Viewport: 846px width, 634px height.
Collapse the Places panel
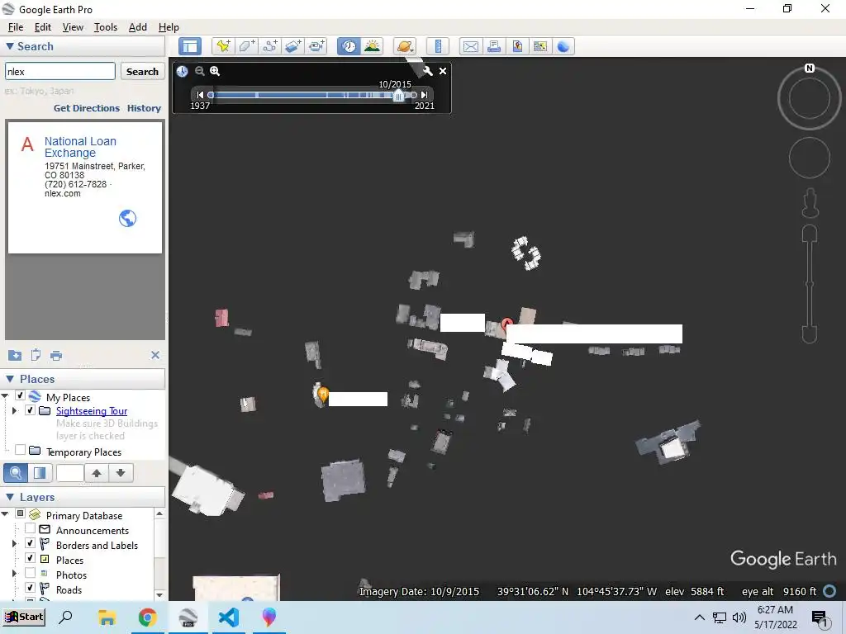(x=10, y=379)
